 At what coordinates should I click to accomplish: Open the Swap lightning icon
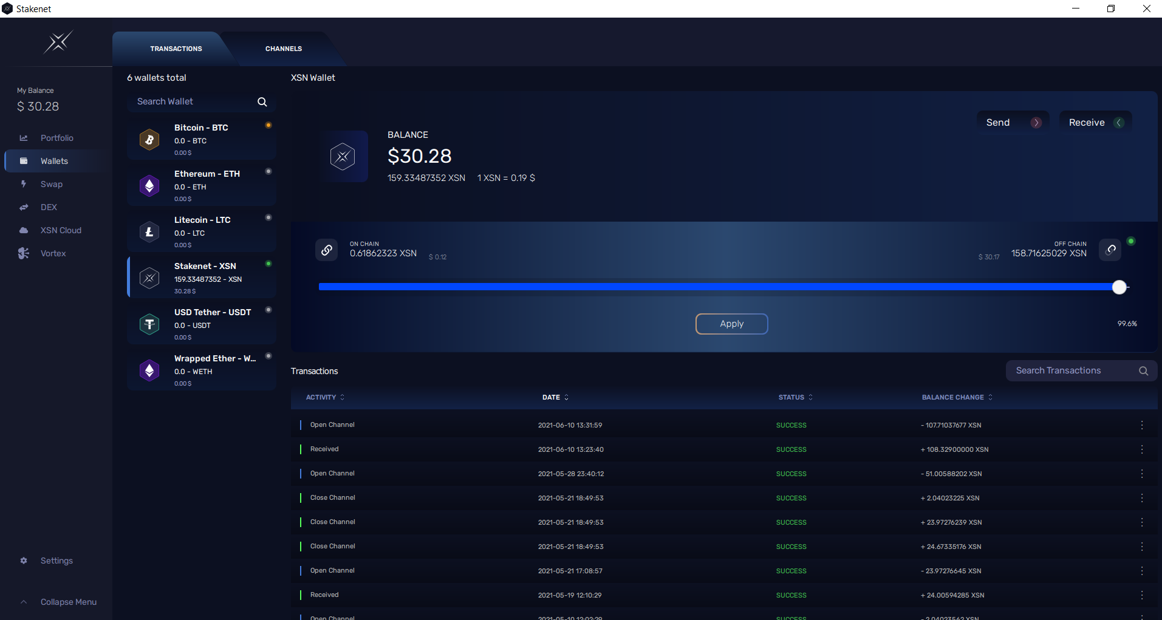(x=24, y=184)
